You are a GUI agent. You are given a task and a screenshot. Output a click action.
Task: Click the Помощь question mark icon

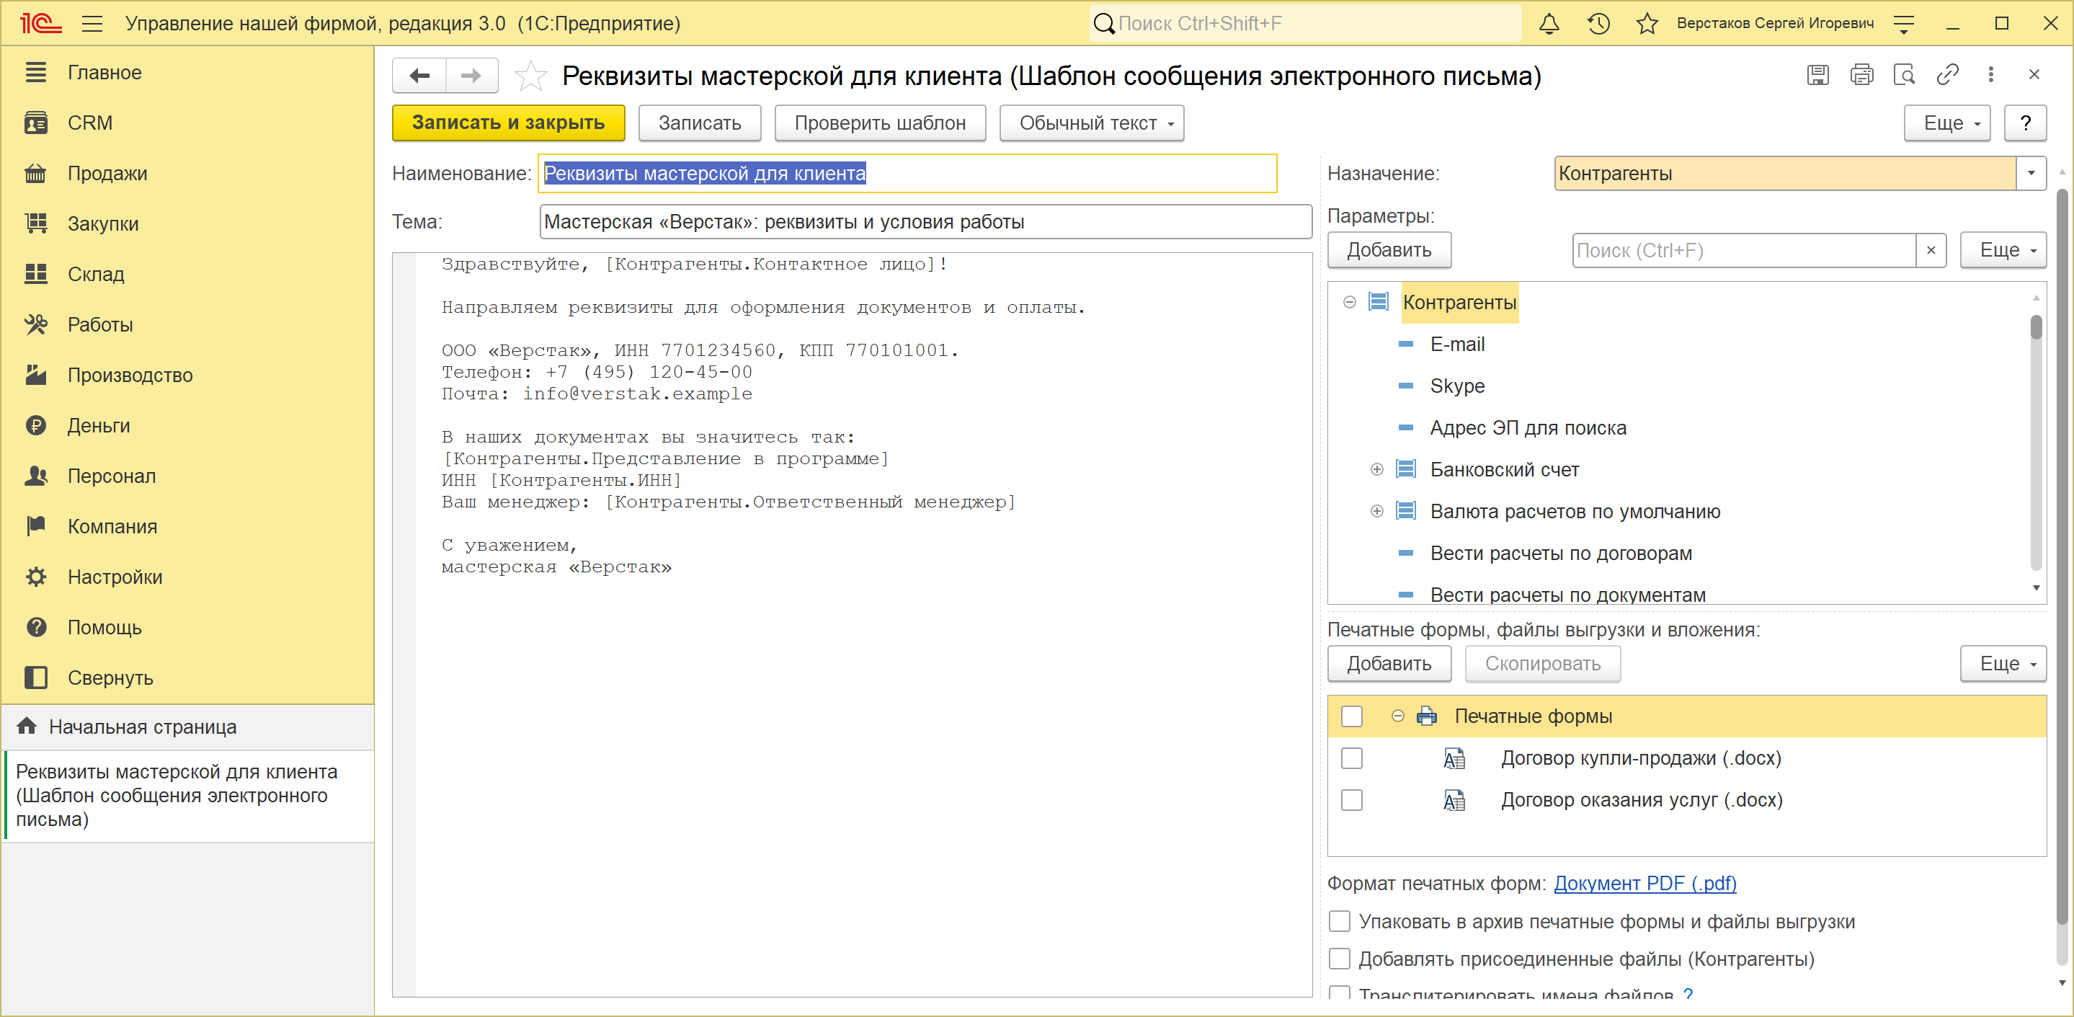(x=35, y=628)
